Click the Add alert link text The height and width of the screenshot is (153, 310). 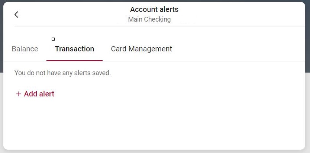pyautogui.click(x=39, y=94)
